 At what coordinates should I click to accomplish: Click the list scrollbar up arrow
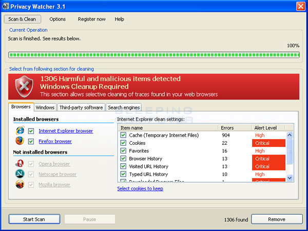tap(290, 135)
